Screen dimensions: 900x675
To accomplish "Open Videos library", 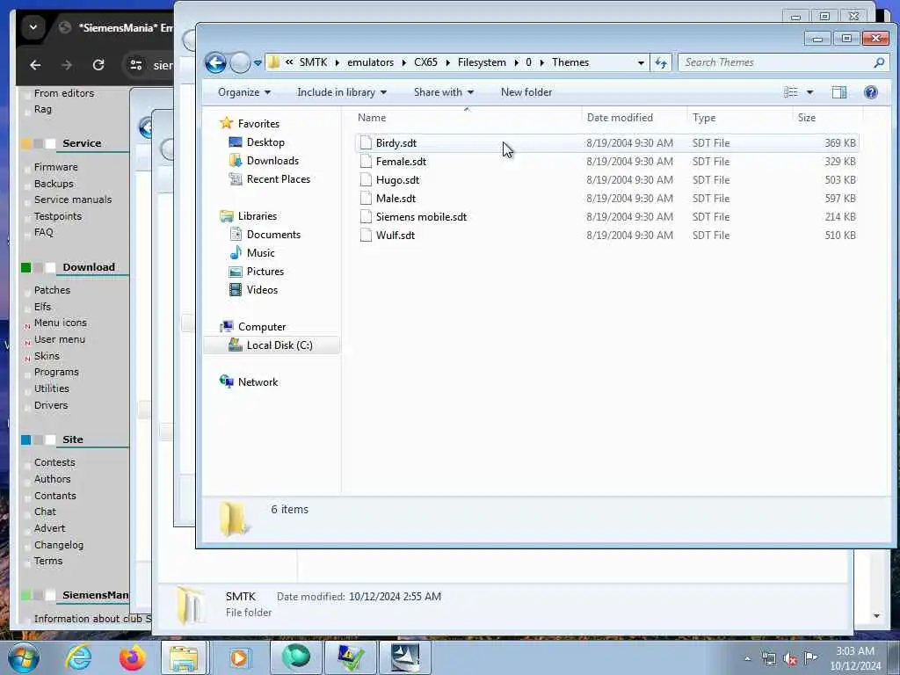I will tap(262, 290).
